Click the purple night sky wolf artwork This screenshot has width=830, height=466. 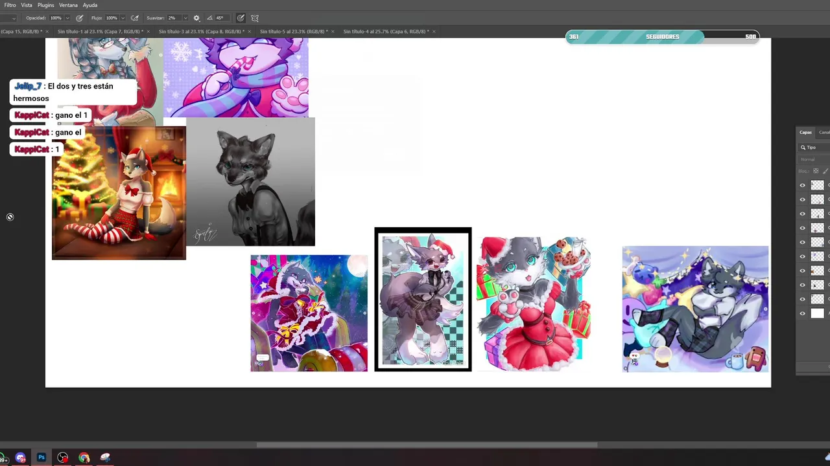(x=695, y=309)
